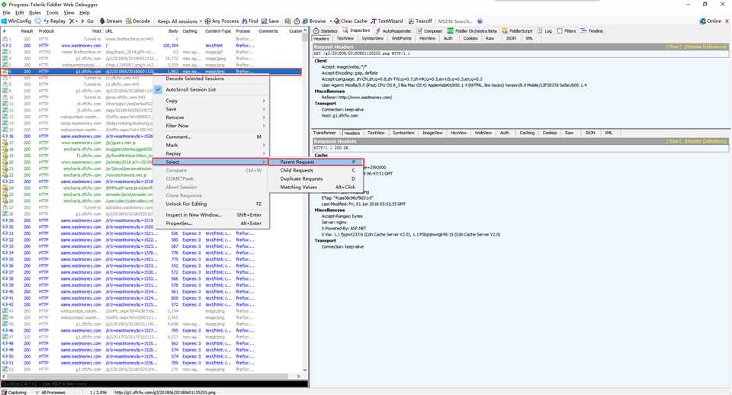Open Find from the toolbar
The image size is (732, 395).
[x=250, y=21]
